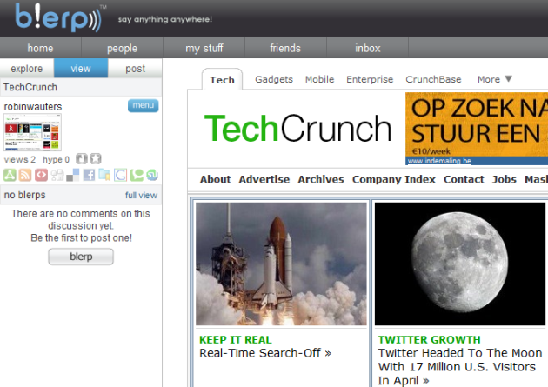
Task: Open the Mobile tab
Action: click(320, 79)
